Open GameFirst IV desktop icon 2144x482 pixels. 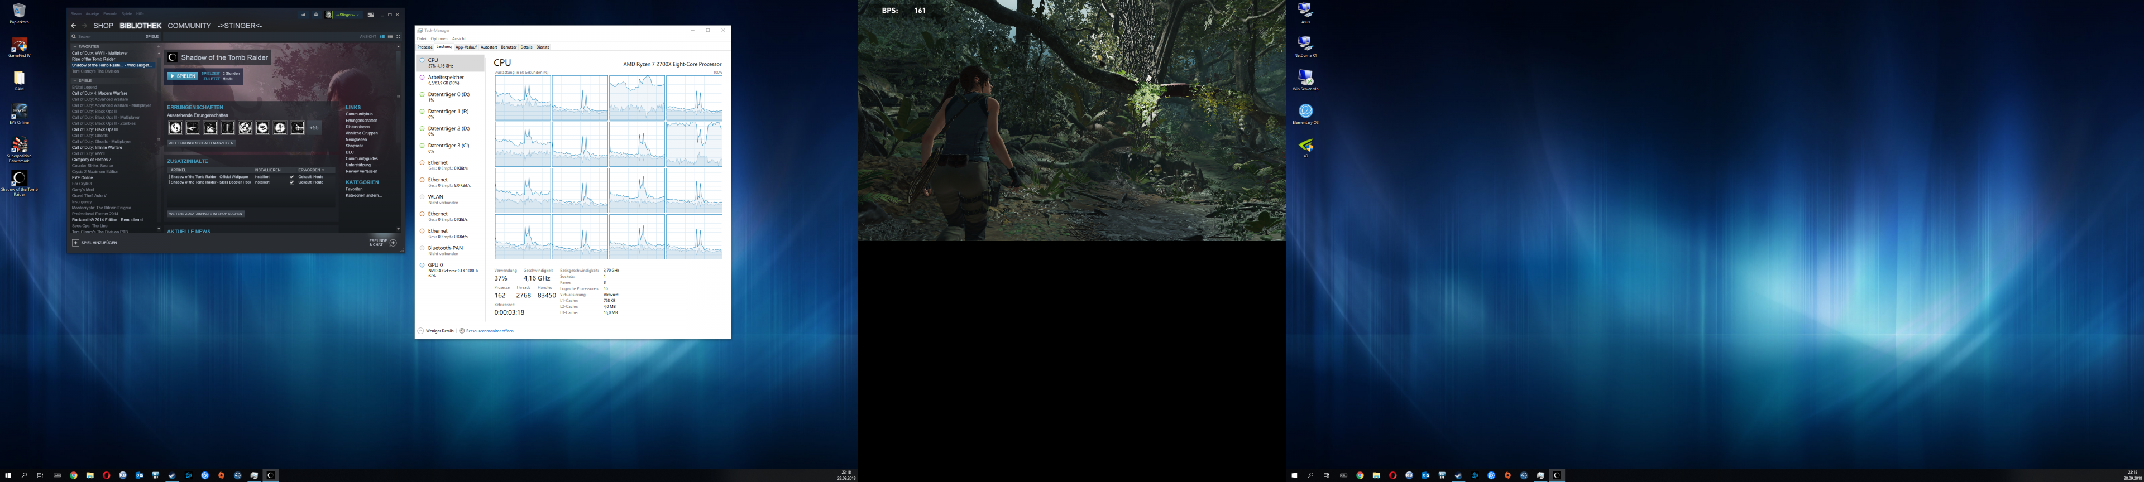pos(18,46)
